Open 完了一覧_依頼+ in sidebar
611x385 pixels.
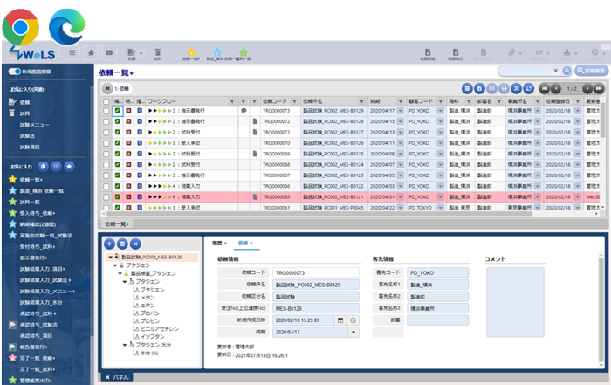tap(38, 358)
